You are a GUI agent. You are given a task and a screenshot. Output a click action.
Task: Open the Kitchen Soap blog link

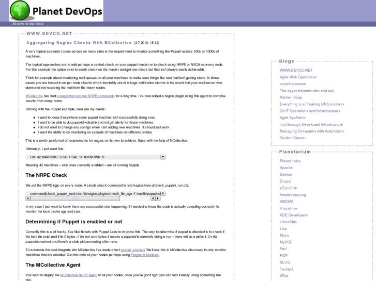[291, 97]
